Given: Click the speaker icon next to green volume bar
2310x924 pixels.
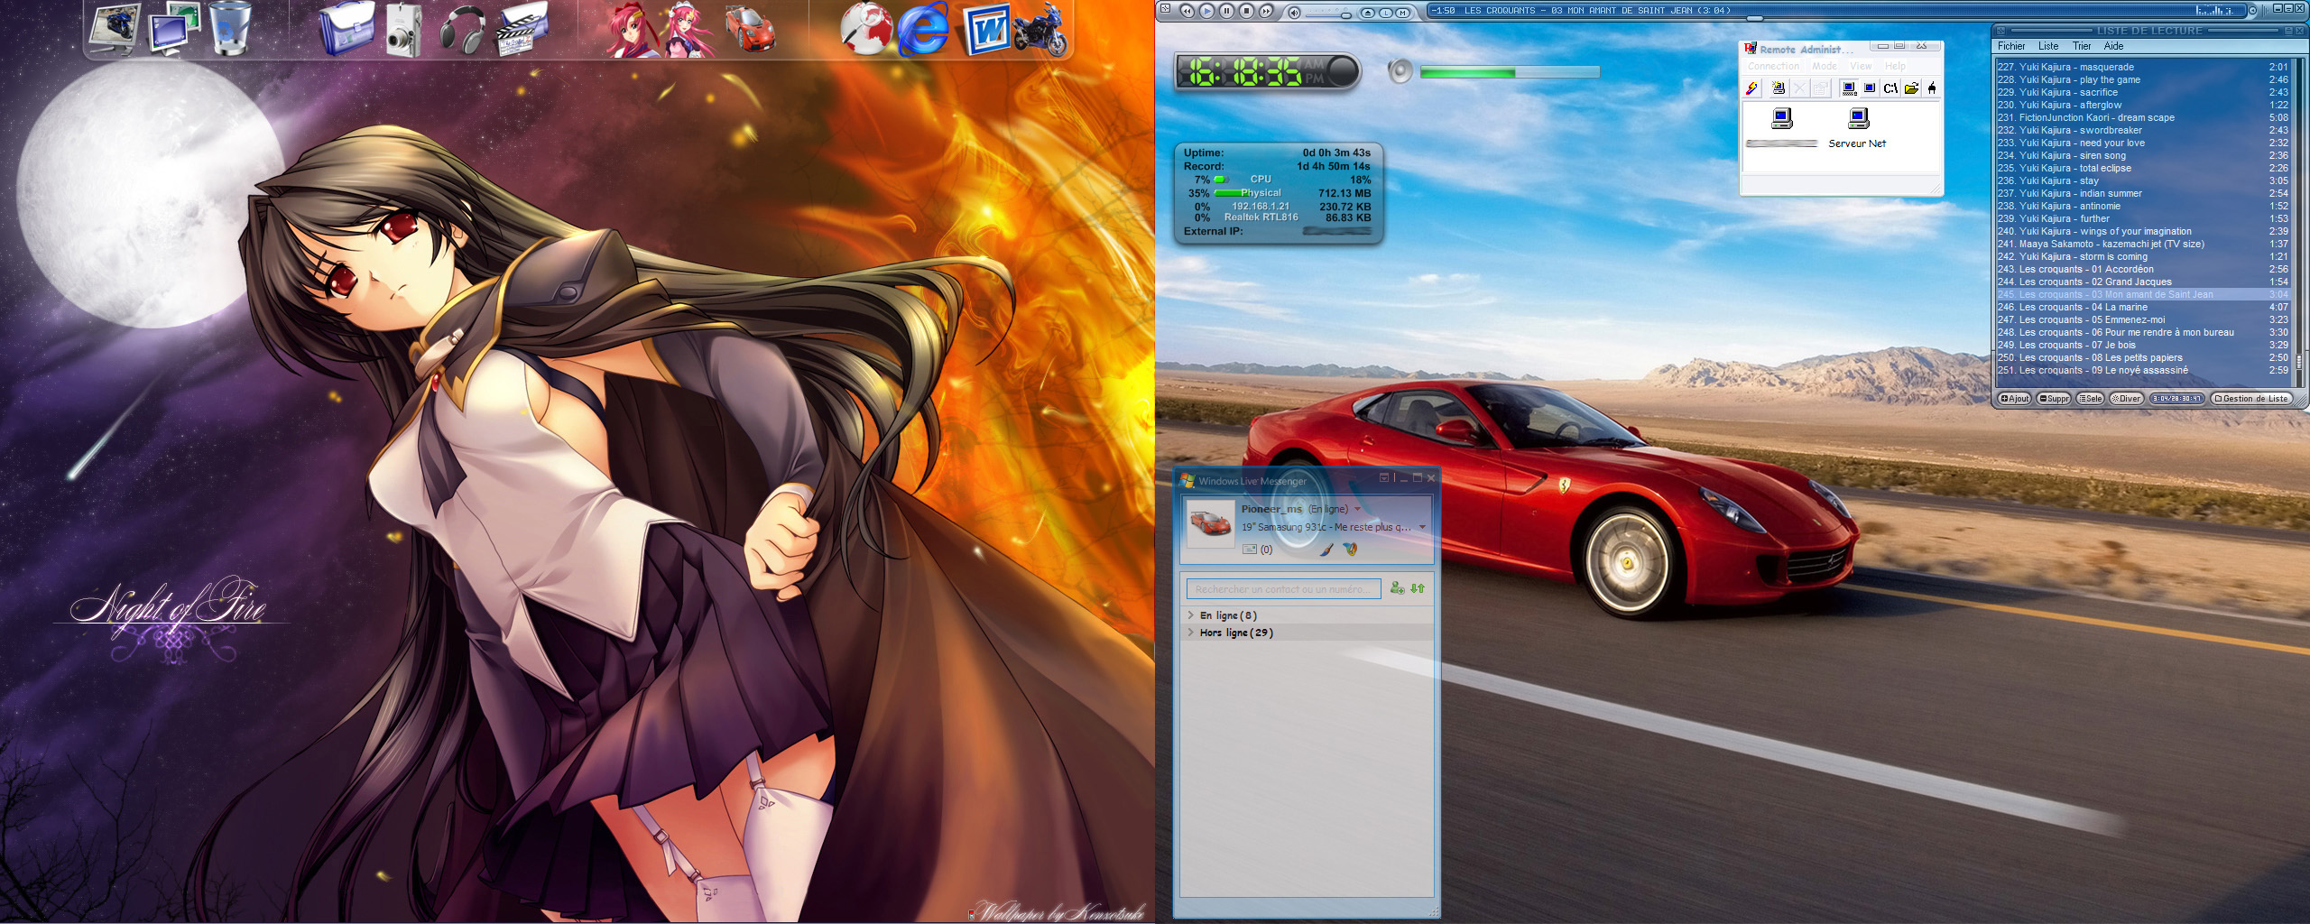Looking at the screenshot, I should coord(1400,70).
